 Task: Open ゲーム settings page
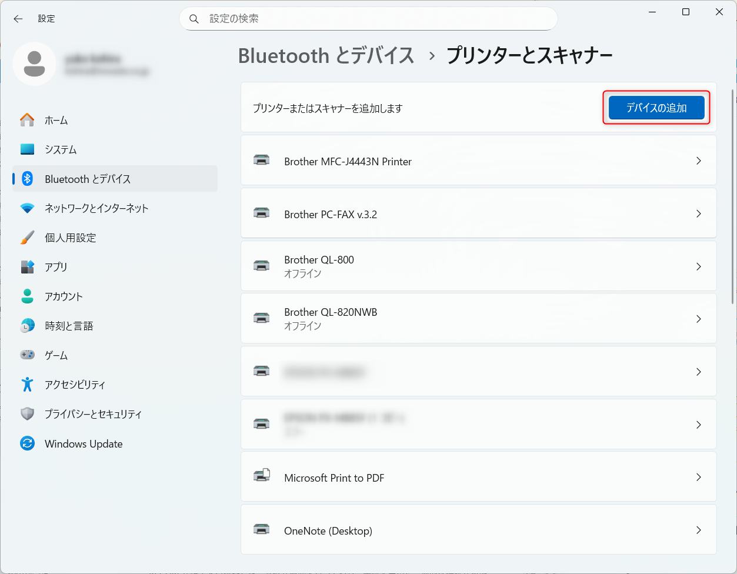[115, 355]
